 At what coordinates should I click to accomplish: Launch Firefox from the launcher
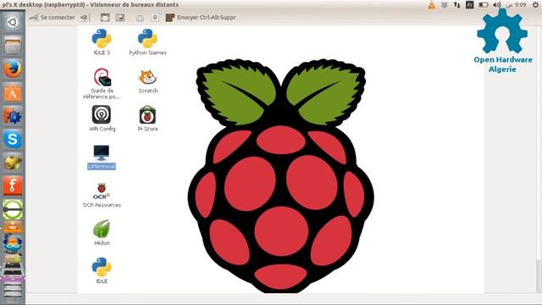click(13, 69)
